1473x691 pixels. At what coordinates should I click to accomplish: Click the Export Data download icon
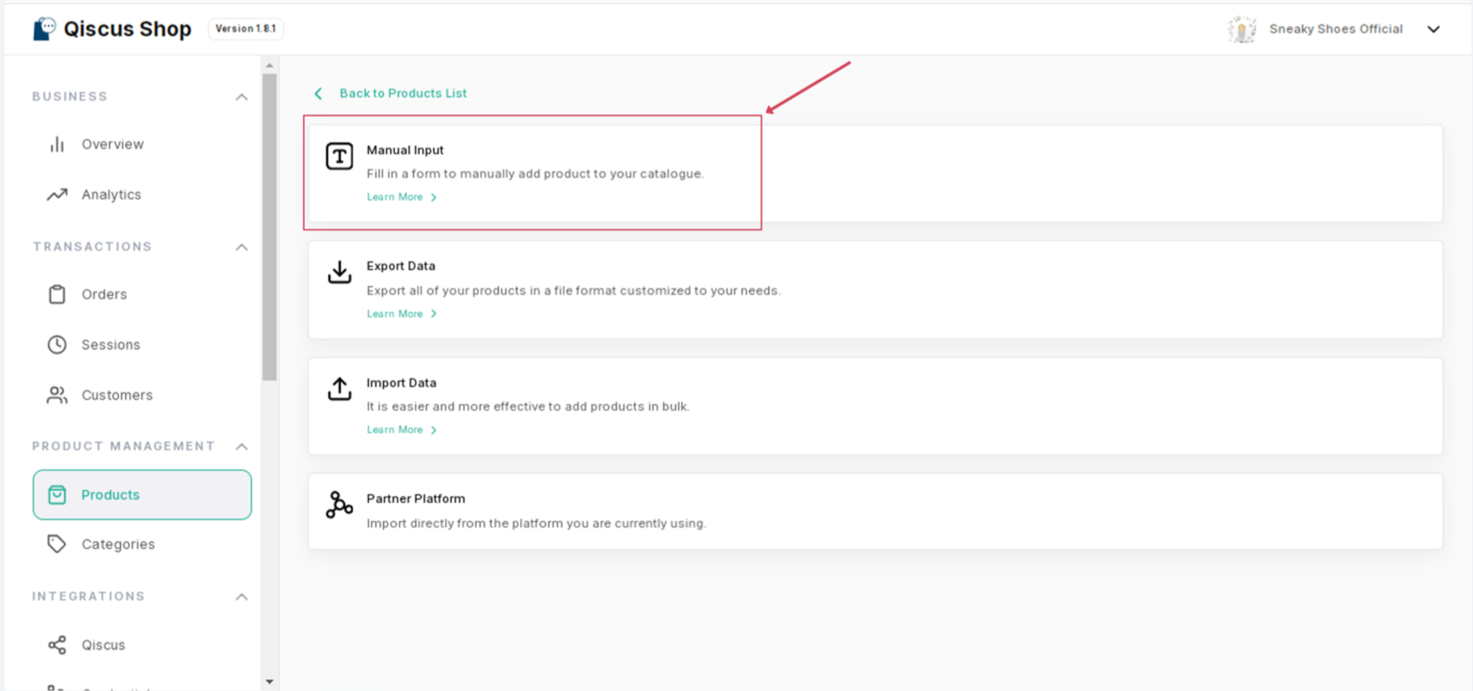339,272
